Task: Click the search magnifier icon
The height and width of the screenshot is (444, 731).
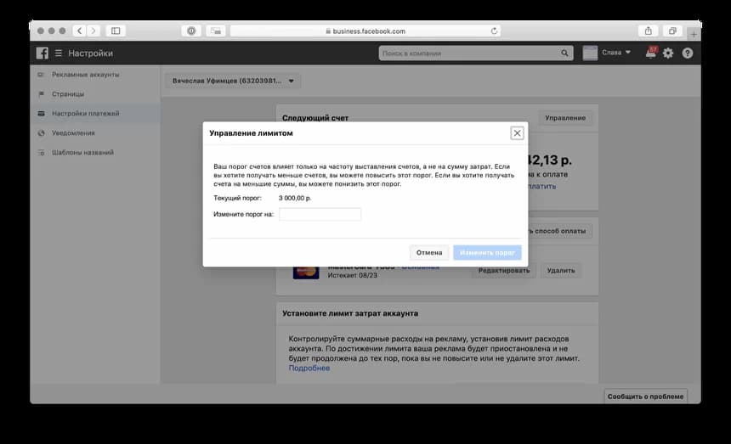Action: coord(564,53)
